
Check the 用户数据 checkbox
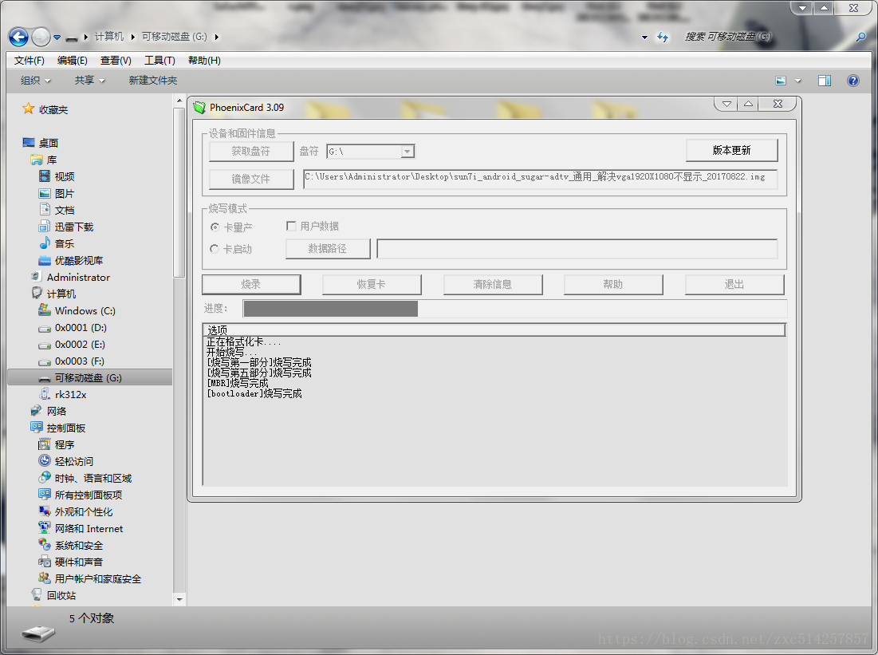pos(290,226)
